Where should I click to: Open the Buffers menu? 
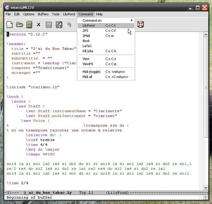point(43,14)
